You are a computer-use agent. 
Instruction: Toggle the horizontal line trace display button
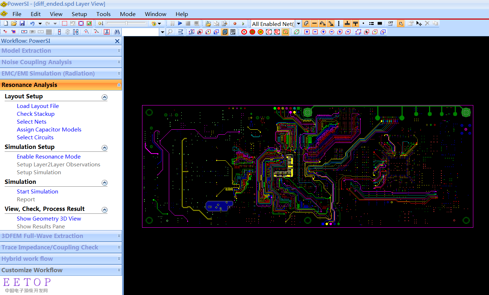(x=314, y=24)
